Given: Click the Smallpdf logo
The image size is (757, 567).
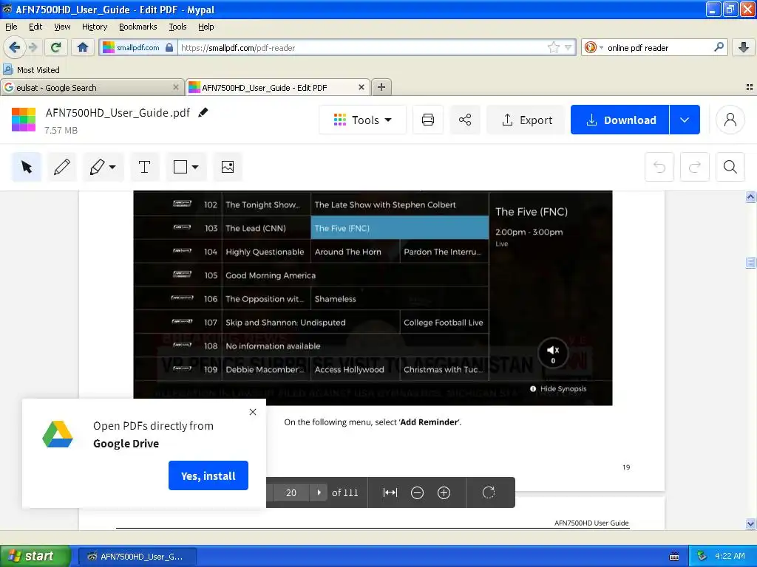Looking at the screenshot, I should (x=24, y=120).
